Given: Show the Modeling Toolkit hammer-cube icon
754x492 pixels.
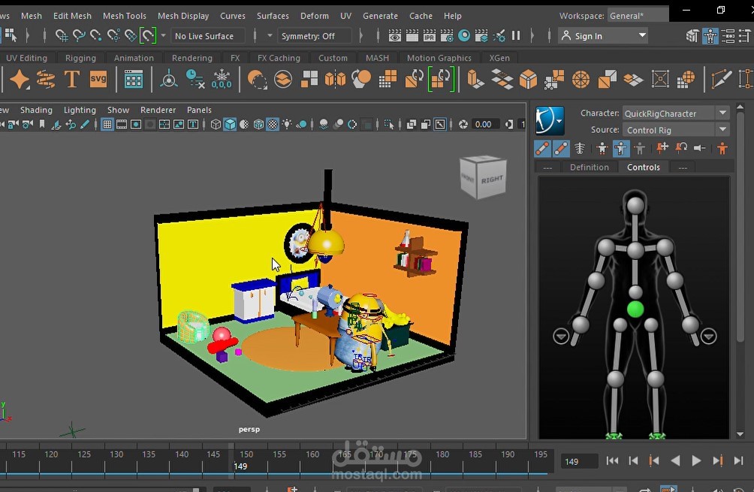Looking at the screenshot, I should pyautogui.click(x=692, y=36).
